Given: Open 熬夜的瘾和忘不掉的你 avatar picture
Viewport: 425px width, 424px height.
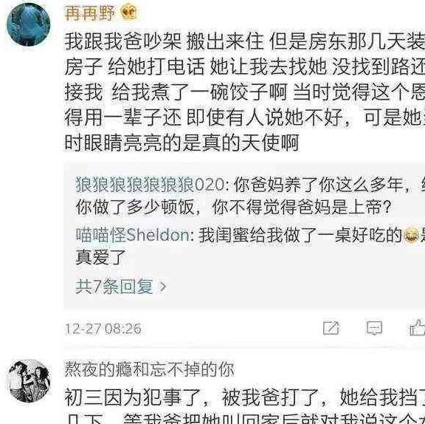Looking at the screenshot, I should 29,380.
